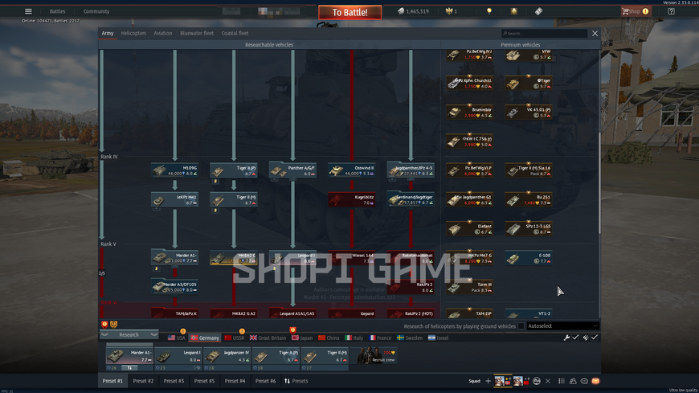Select the premium Brummbär vehicle

(469, 112)
